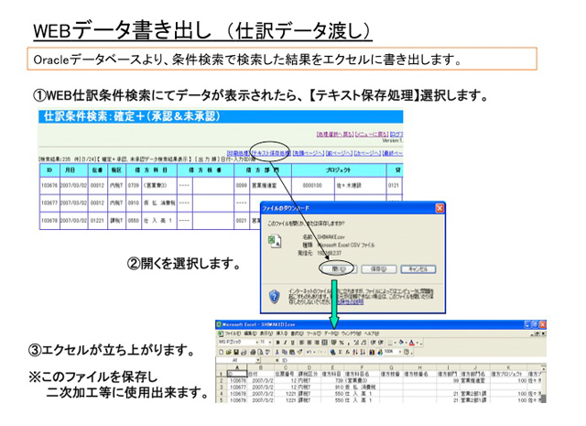Open zoom 100% dropdown in Excel toolbar
Image resolution: width=586 pixels, height=426 pixels.
click(400, 352)
